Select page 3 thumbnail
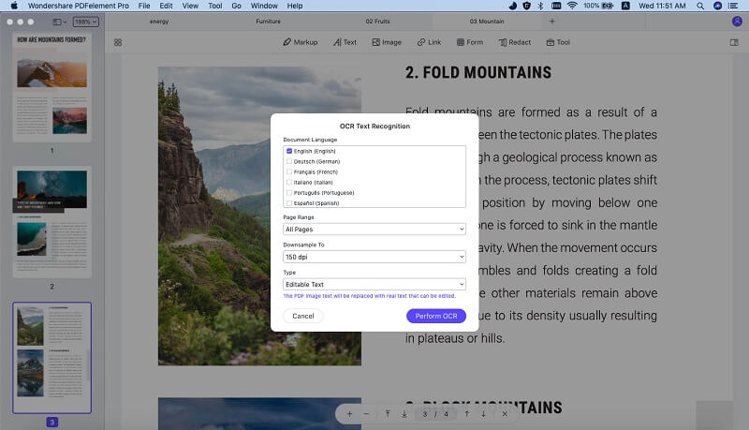 coord(52,357)
